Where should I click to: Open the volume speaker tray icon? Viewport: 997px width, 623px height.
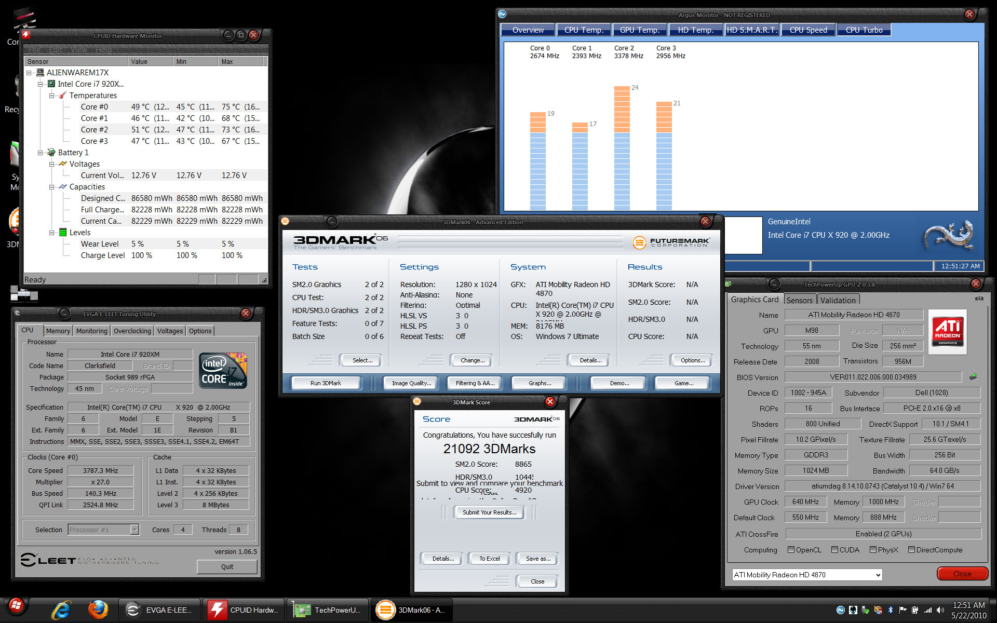click(940, 610)
